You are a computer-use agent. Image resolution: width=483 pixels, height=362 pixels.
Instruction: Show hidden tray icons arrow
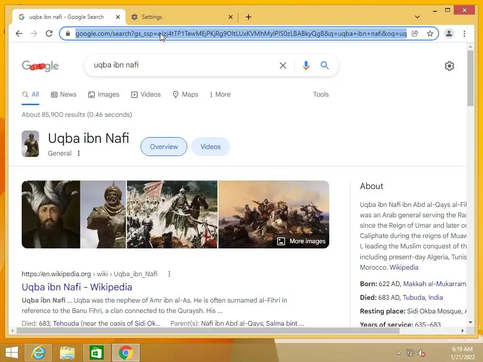[399, 353]
